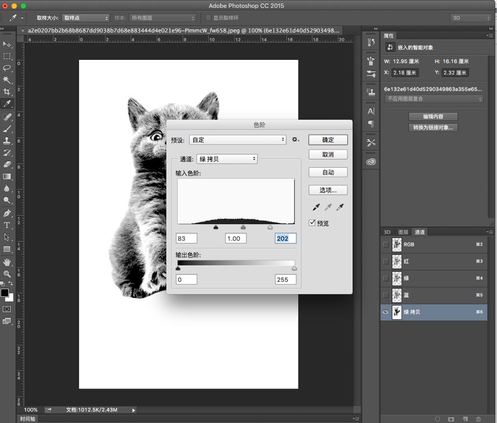Click the 编辑内容 button

tap(433, 117)
